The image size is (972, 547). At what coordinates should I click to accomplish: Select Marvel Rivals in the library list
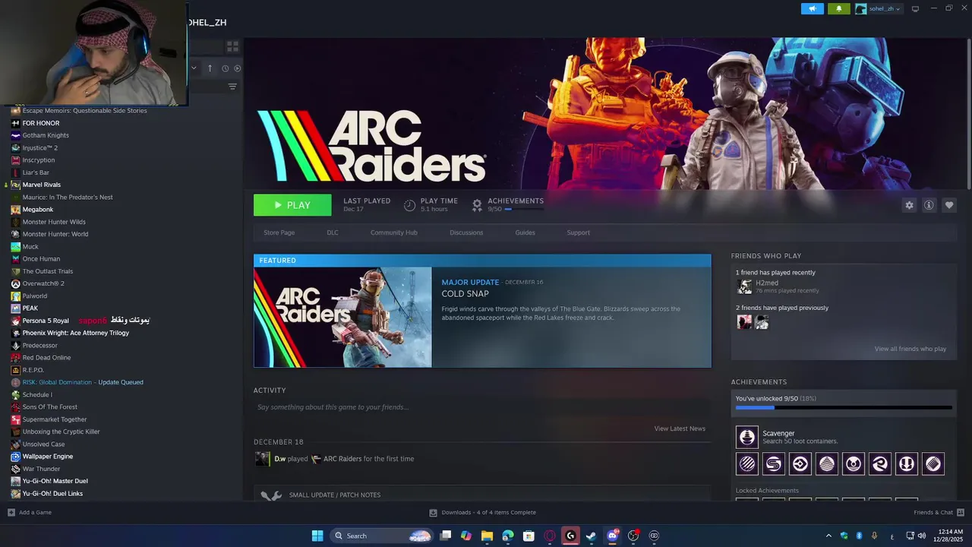click(x=42, y=185)
